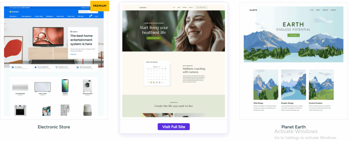Click the Visit Full Site button
Image resolution: width=350 pixels, height=141 pixels.
(173, 127)
